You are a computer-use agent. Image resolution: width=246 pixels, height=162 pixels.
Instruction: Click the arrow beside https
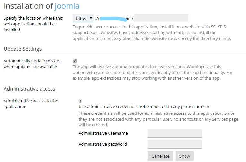(x=91, y=18)
